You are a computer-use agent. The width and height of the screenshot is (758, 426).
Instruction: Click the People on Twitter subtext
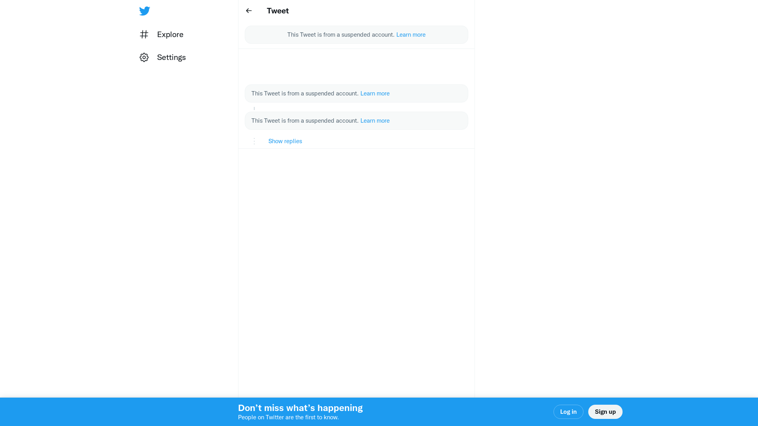[x=288, y=417]
